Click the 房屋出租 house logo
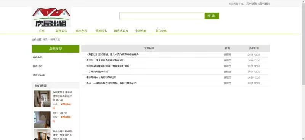 click(51, 17)
